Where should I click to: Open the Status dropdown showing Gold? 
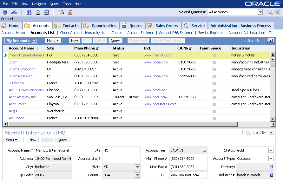pos(271,150)
